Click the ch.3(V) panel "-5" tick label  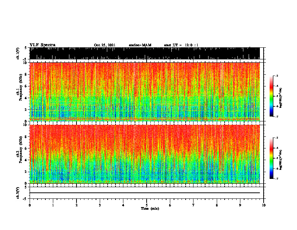pyautogui.click(x=25, y=199)
